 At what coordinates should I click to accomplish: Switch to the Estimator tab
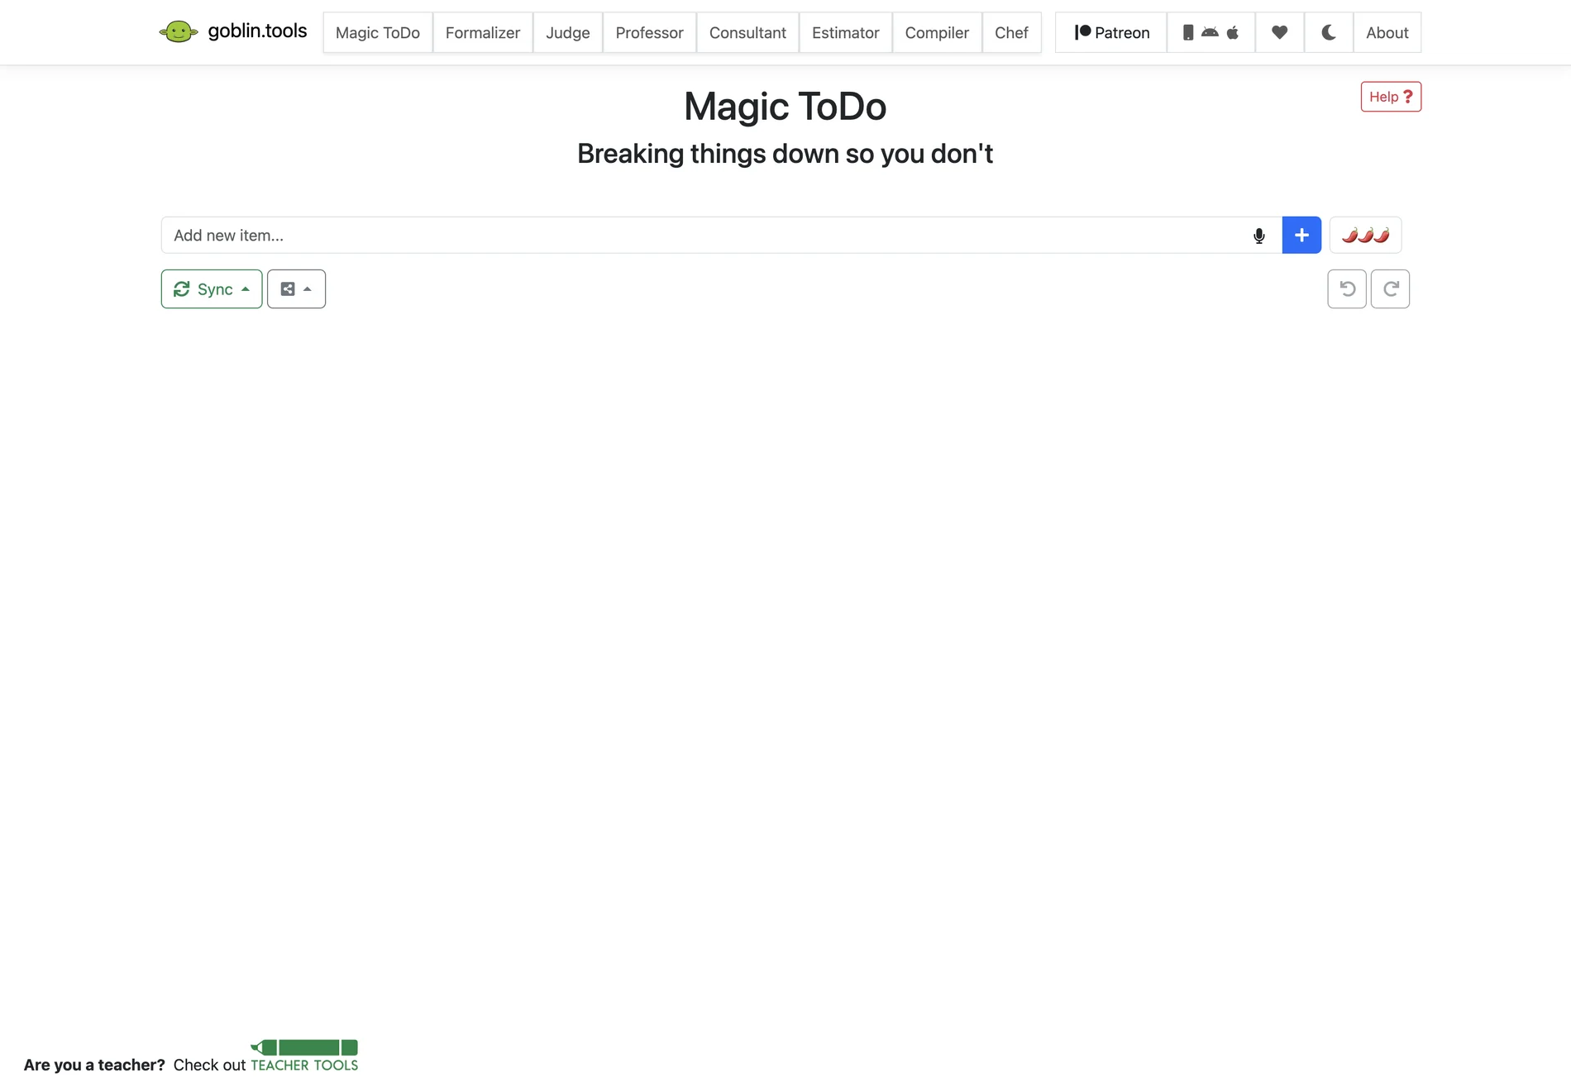coord(846,32)
